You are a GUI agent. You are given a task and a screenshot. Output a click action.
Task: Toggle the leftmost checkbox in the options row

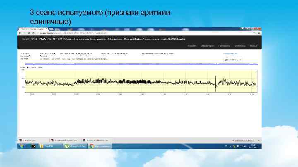click(41, 59)
